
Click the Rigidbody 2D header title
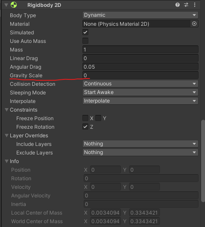tap(44, 5)
